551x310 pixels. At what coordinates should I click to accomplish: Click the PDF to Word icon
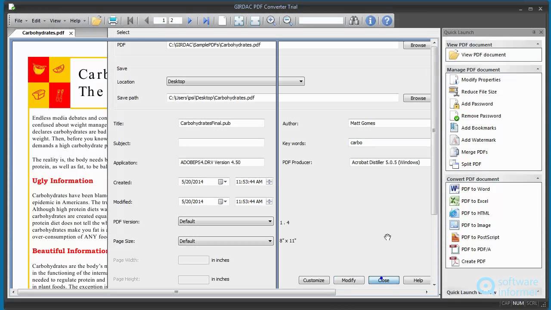pyautogui.click(x=454, y=189)
